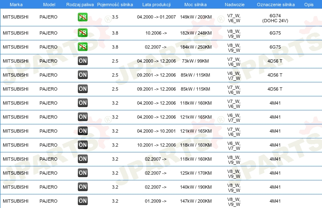322x208 pixels.
Task: Click the Nadwozie column header
Action: 235,5
